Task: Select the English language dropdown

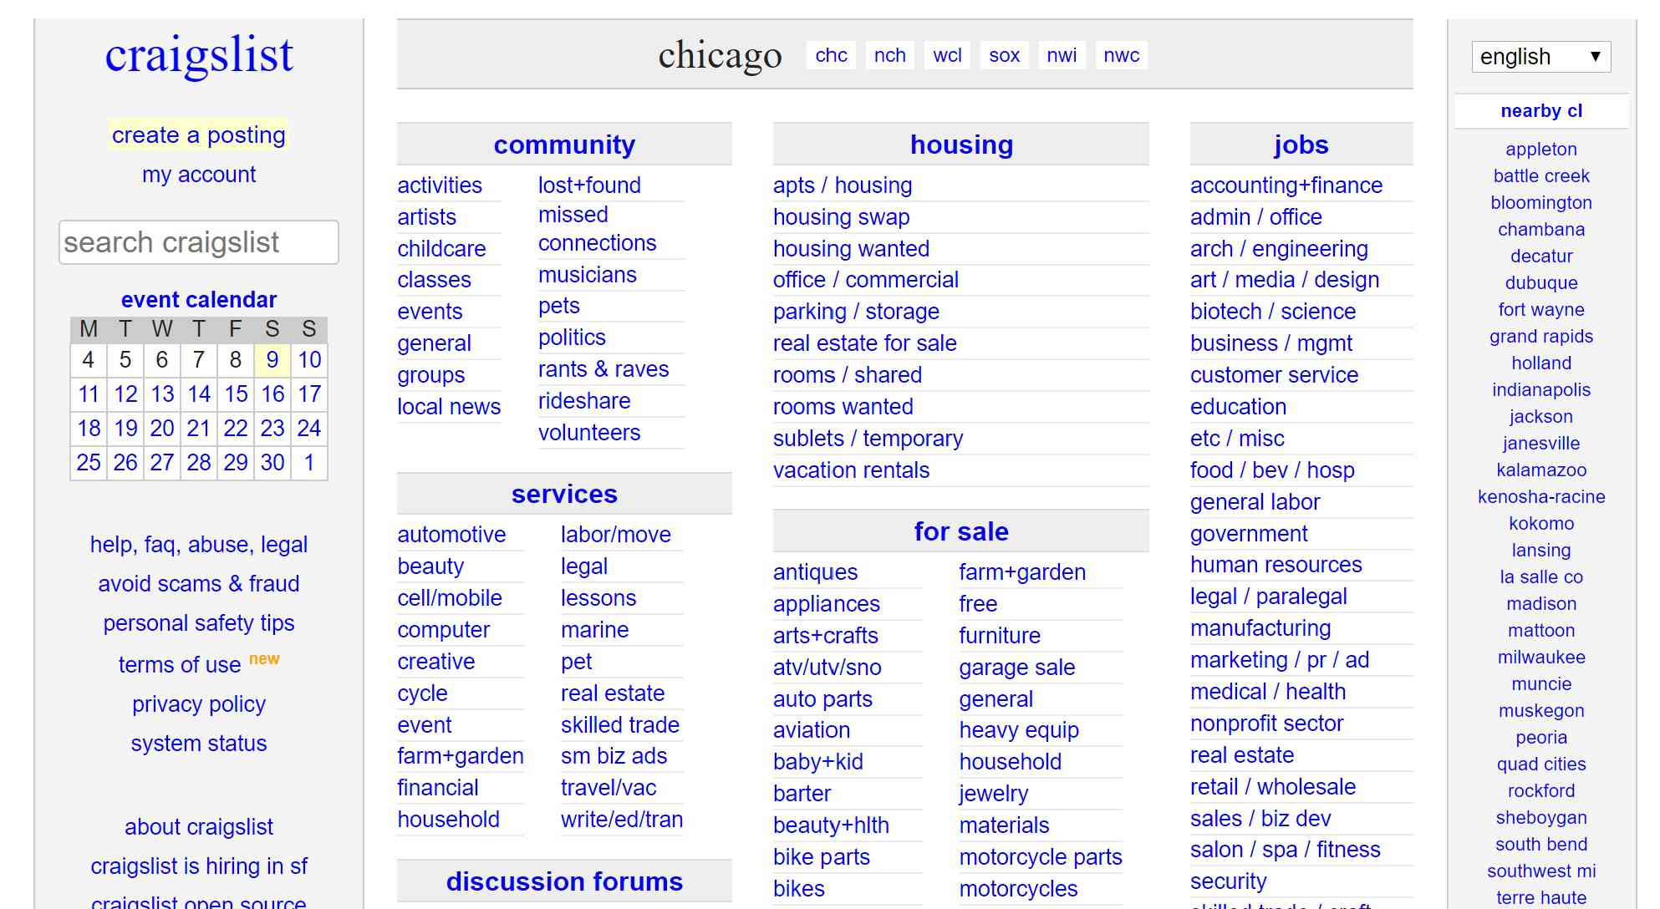Action: point(1539,53)
